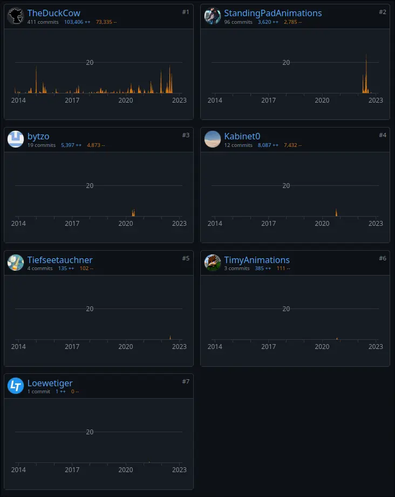Click the 3,620 ++ additions count
This screenshot has width=395, height=497.
click(x=268, y=22)
